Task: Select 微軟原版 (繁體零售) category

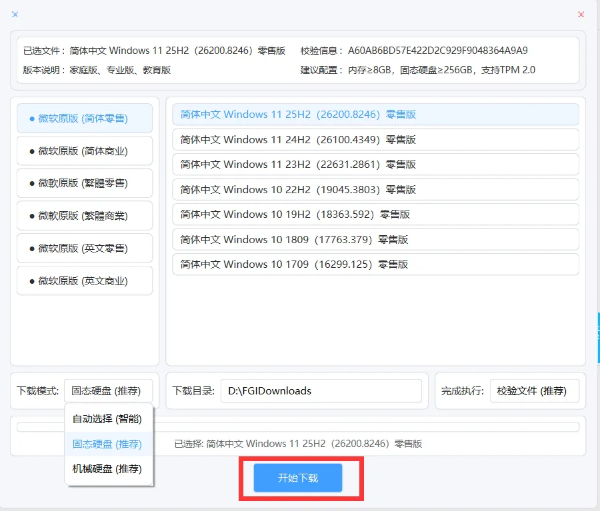Action: click(85, 183)
